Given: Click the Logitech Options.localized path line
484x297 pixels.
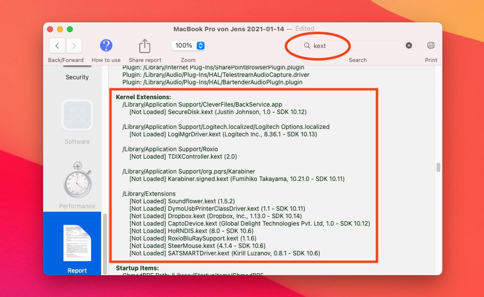Looking at the screenshot, I should point(226,127).
